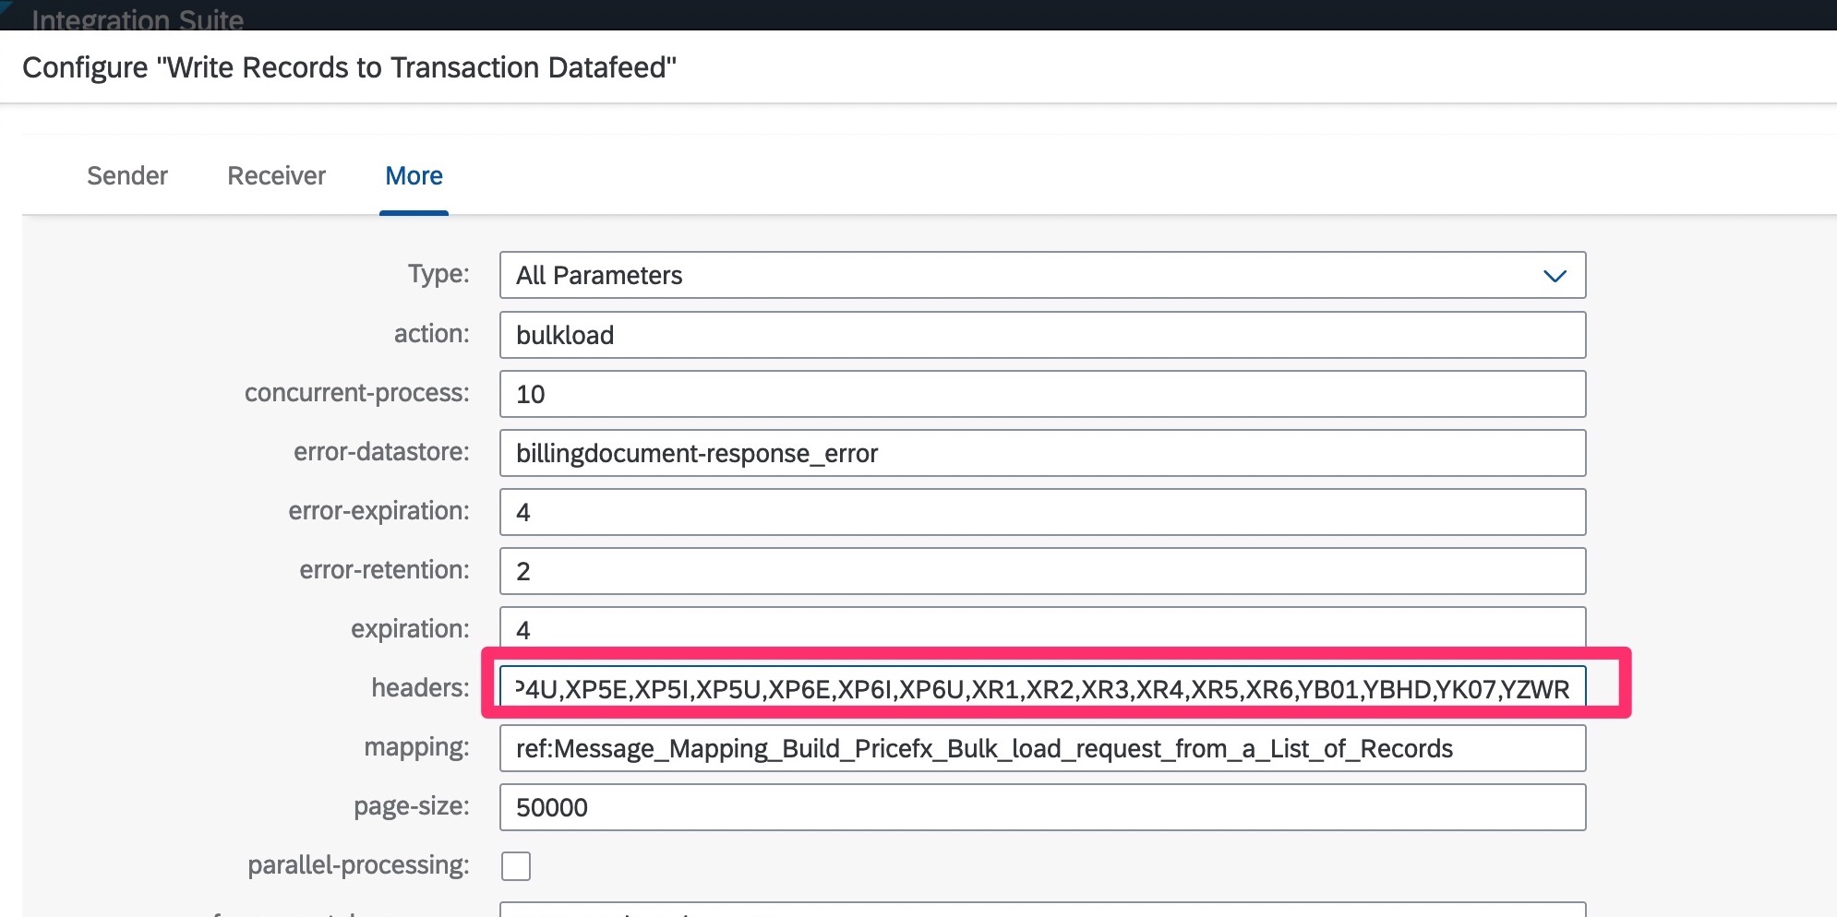Click the "Type:" field label
Screen dimensions: 1837x917
[x=438, y=274]
